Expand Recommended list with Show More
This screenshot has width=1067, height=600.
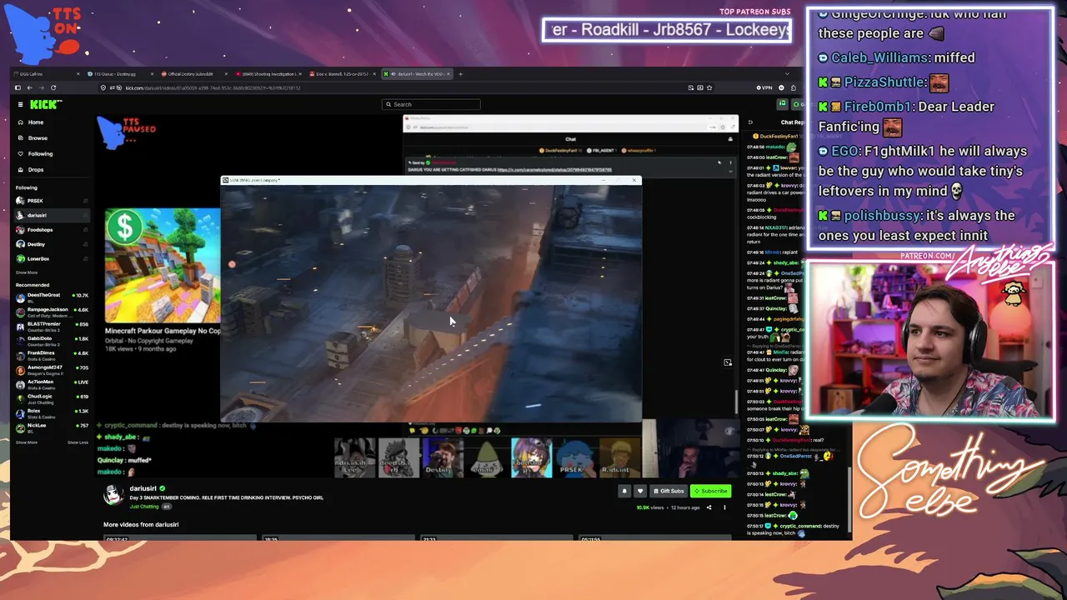click(x=26, y=442)
